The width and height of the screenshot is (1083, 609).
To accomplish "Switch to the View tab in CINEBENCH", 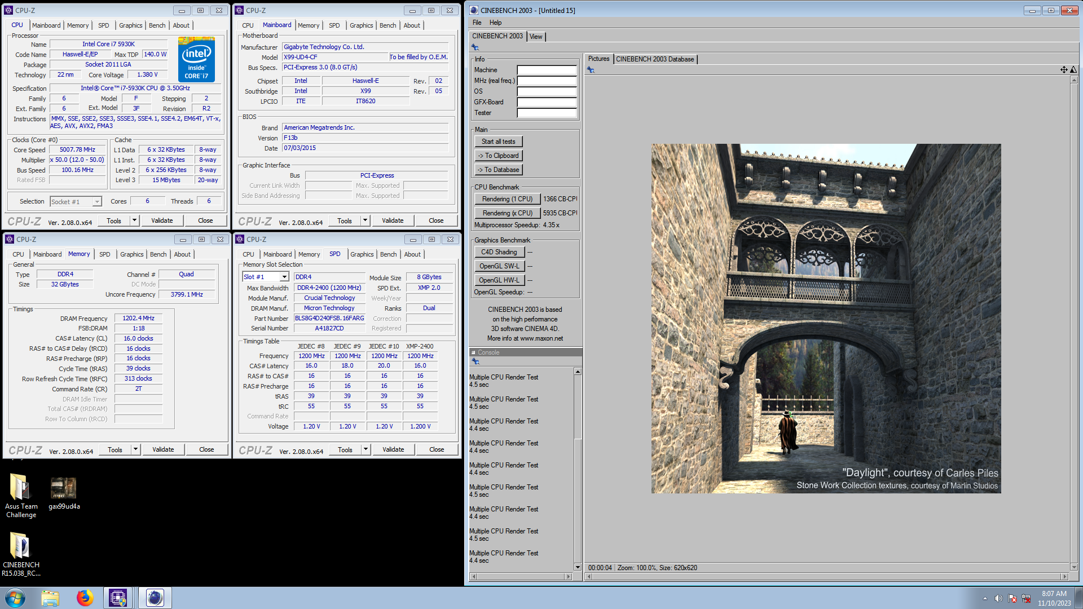I will pyautogui.click(x=536, y=37).
